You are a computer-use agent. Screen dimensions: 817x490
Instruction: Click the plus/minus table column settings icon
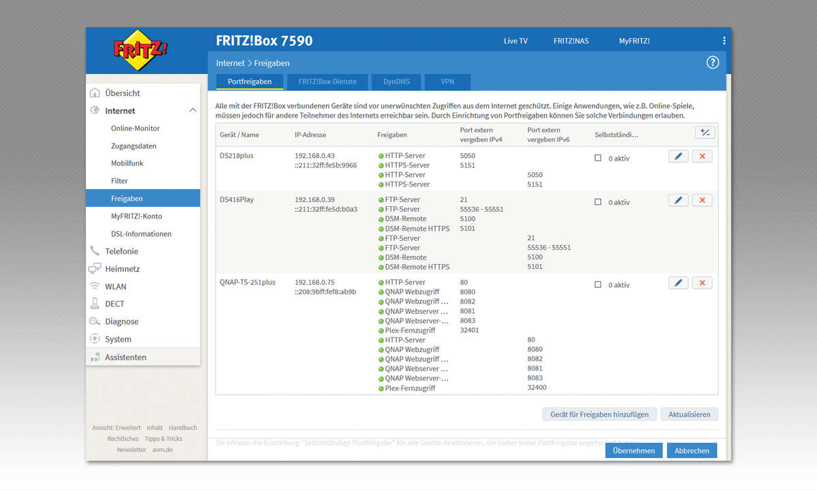tap(705, 133)
